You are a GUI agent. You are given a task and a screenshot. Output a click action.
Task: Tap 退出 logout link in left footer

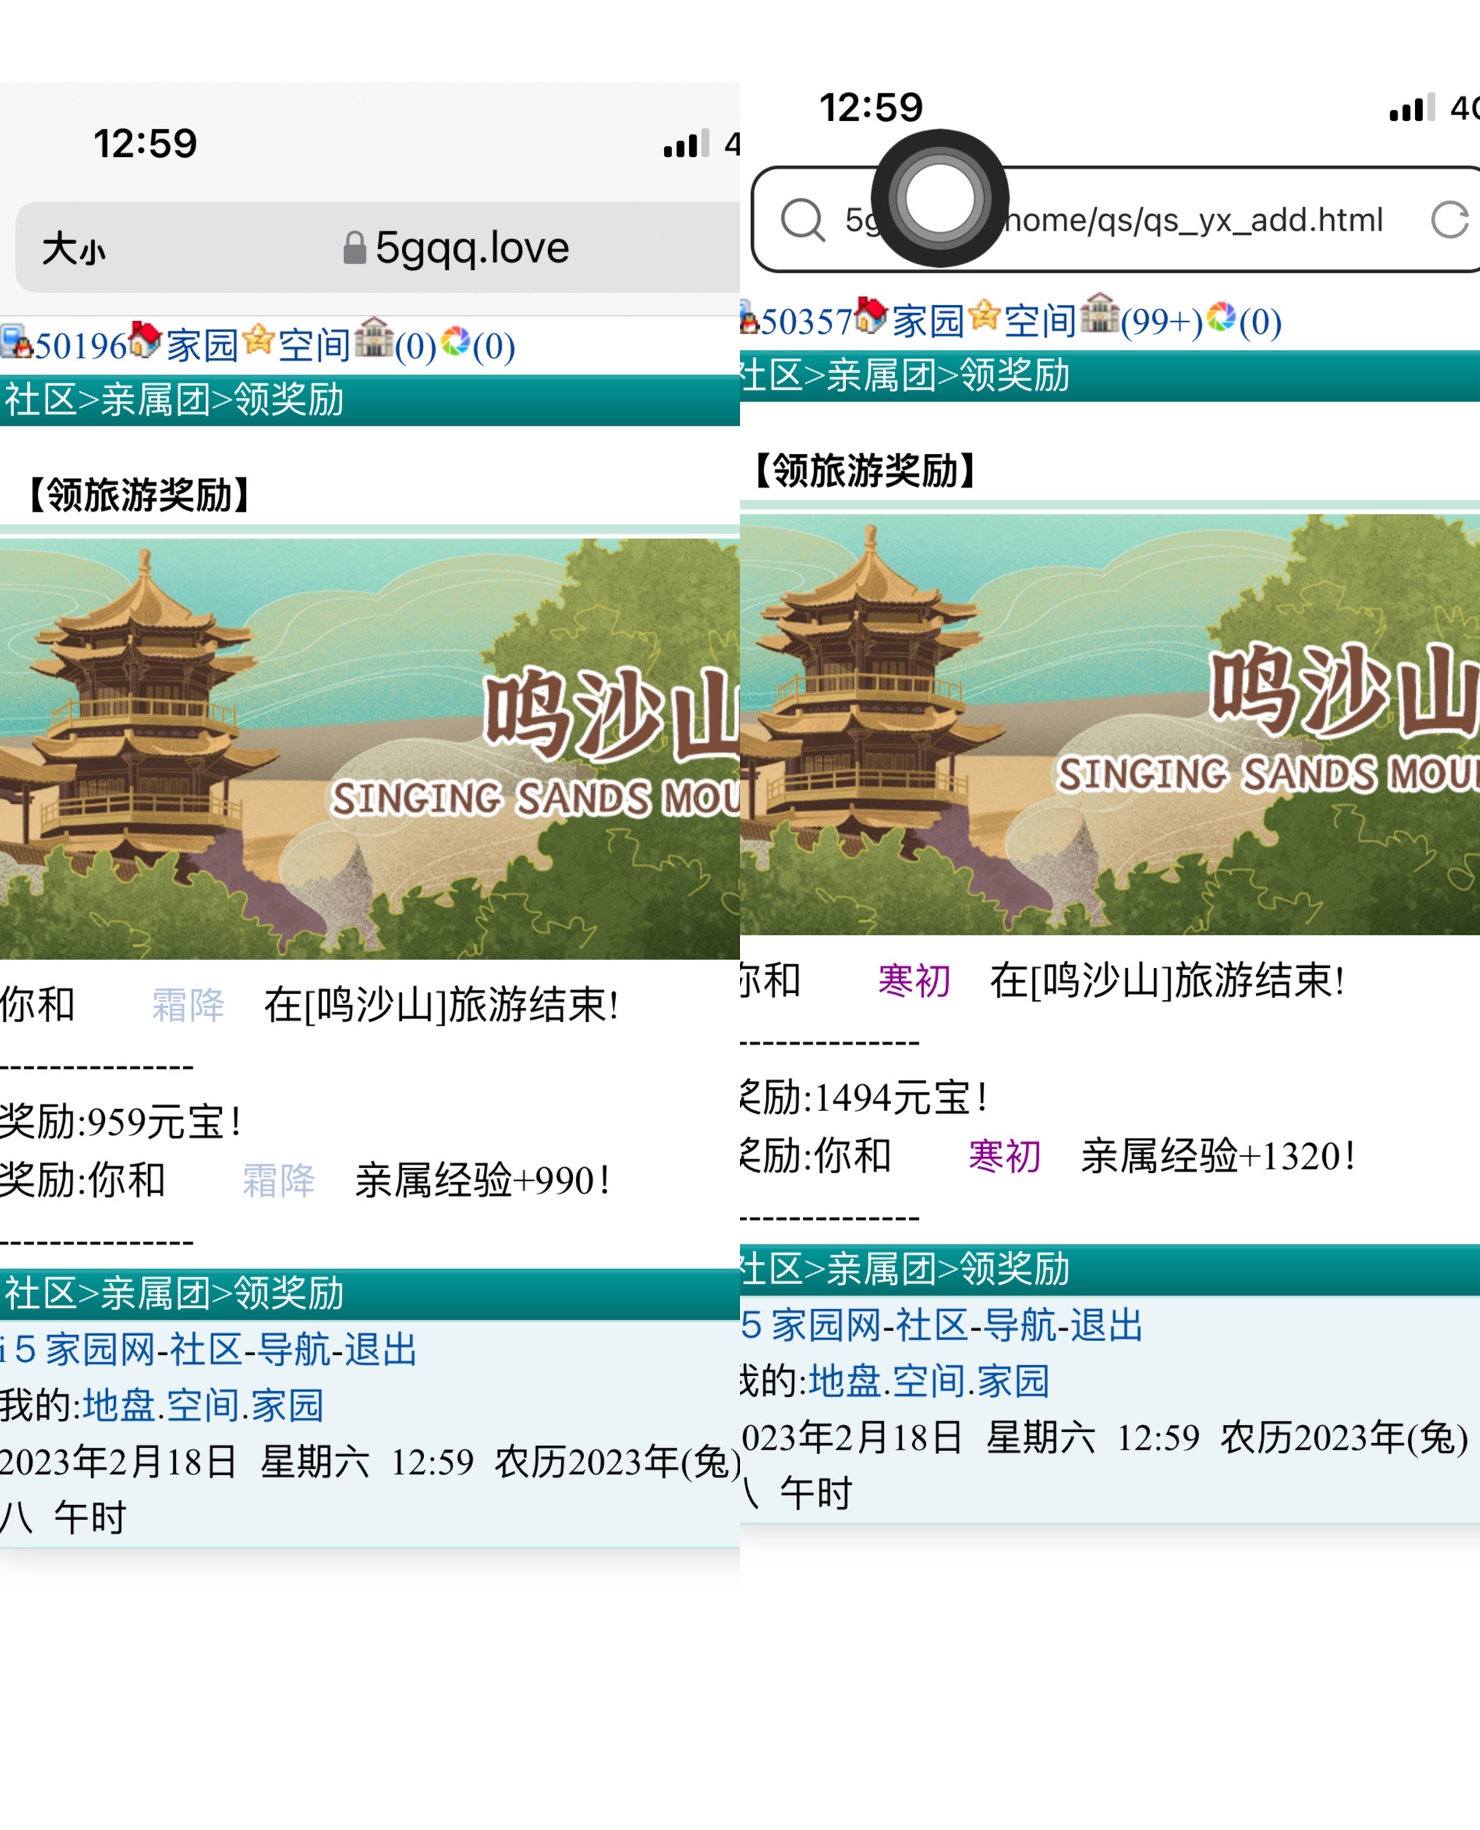[x=380, y=1350]
